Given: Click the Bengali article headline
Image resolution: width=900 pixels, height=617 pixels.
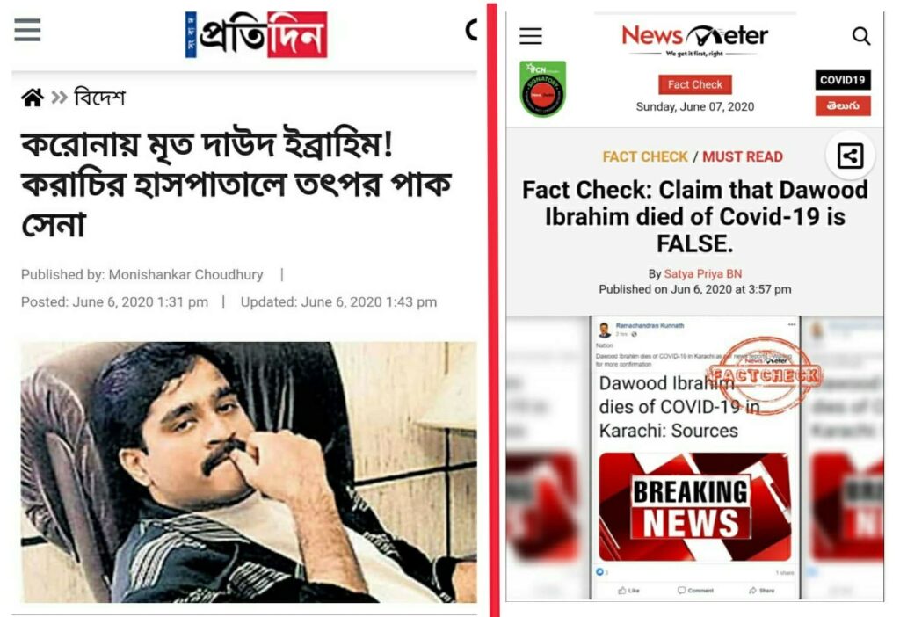Looking at the screenshot, I should tap(236, 184).
